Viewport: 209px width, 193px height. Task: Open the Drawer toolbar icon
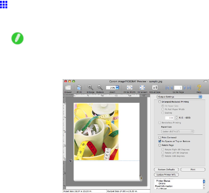pos(68,88)
